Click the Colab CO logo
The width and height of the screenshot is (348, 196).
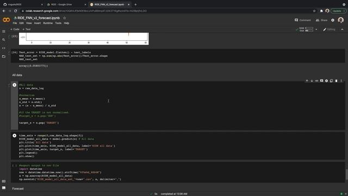[6, 20]
